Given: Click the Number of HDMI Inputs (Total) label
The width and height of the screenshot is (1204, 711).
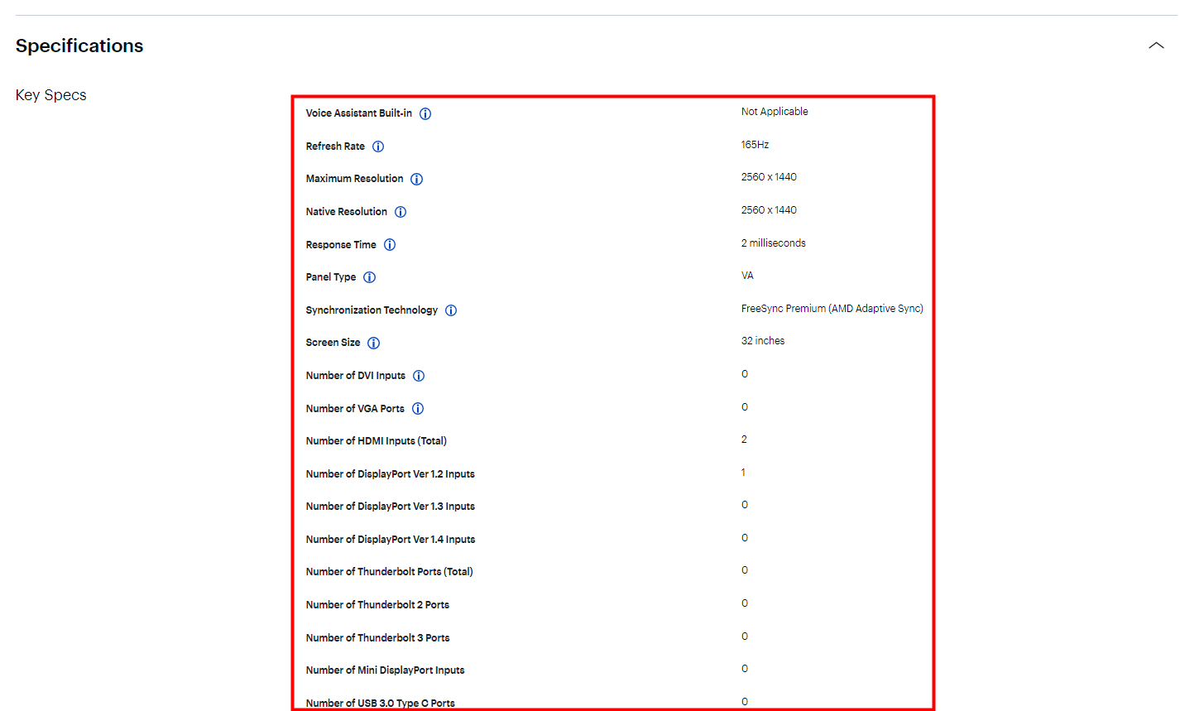Looking at the screenshot, I should click(x=376, y=441).
